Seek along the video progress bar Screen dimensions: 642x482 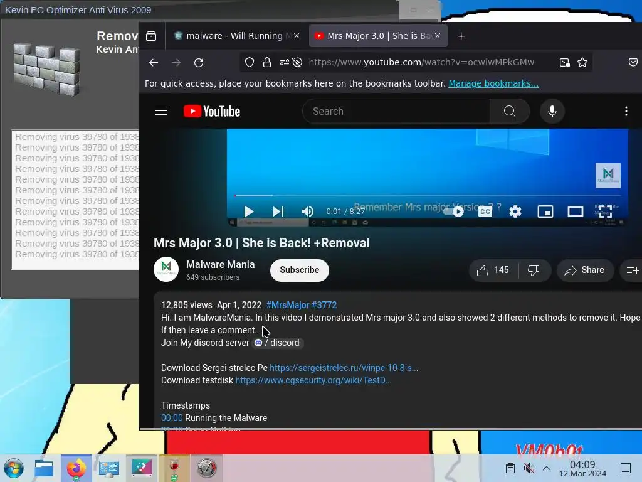428,196
